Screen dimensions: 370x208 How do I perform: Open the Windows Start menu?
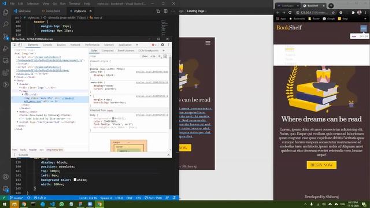(x=5, y=204)
